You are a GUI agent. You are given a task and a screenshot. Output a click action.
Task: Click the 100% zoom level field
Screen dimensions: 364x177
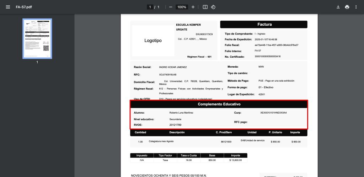182,7
